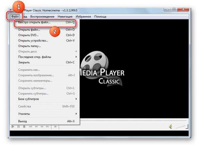Screen dimensions: 199x146
Task: Mute audio with speaker icon
Action: click(170, 127)
